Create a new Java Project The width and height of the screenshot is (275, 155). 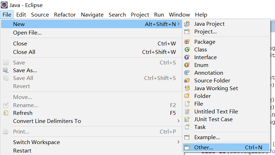[x=226, y=24]
